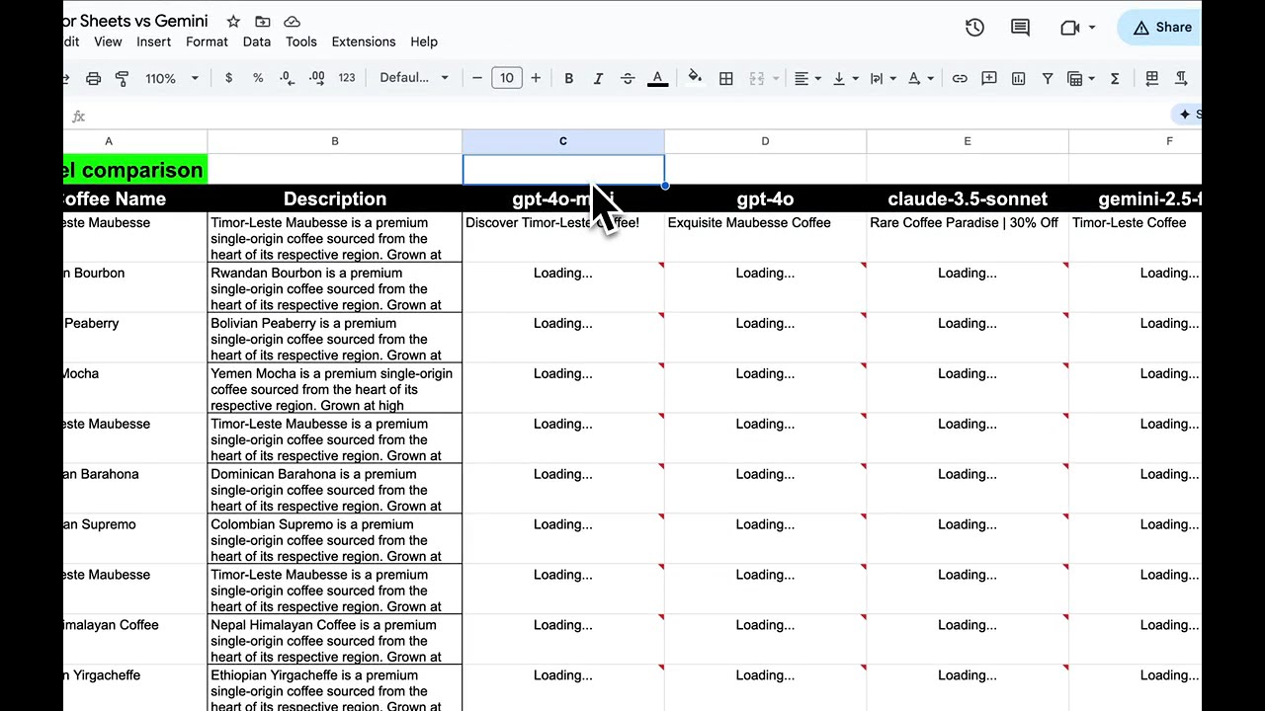This screenshot has height=711, width=1265.
Task: Create a filter with funnel icon
Action: click(1048, 78)
